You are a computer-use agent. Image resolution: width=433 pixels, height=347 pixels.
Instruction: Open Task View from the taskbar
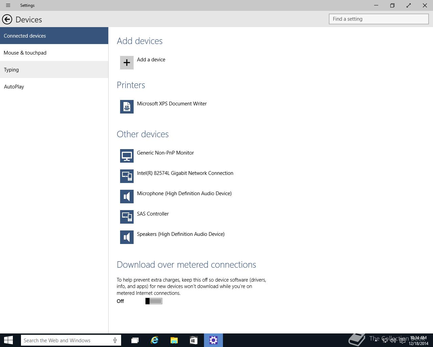(x=135, y=340)
